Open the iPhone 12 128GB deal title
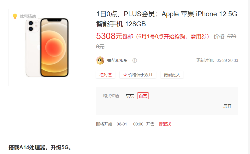Screen dimensions: 250x154 (x=167, y=19)
